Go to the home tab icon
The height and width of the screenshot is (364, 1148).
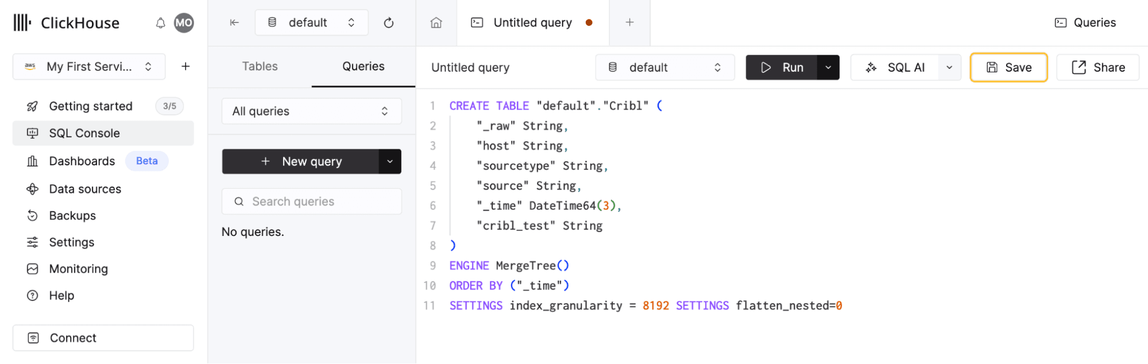436,22
